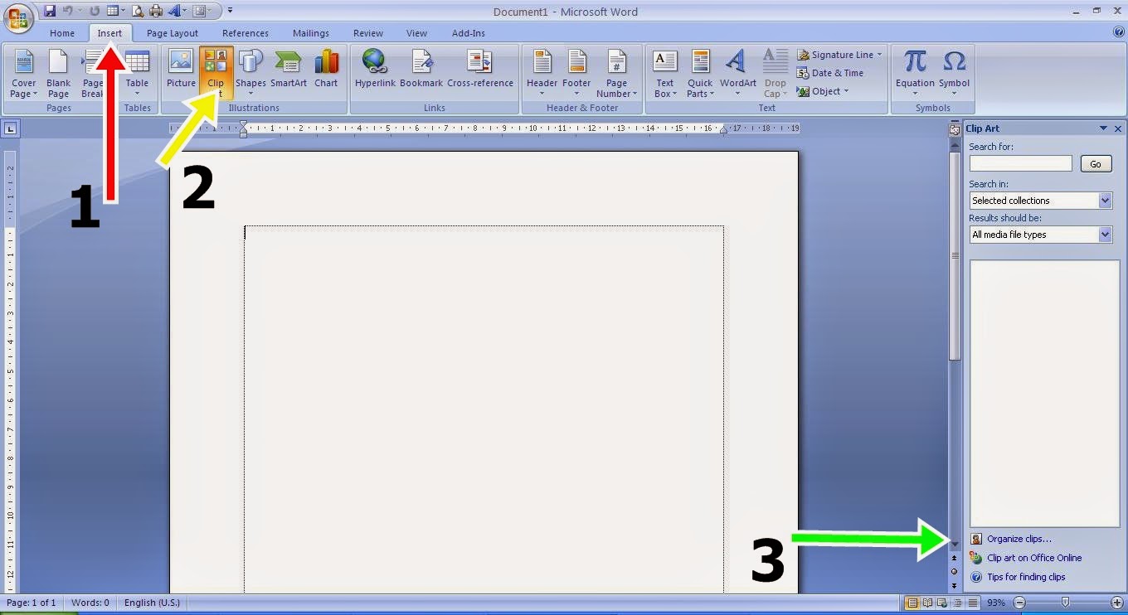Click the Object icon in the Text group

point(803,91)
